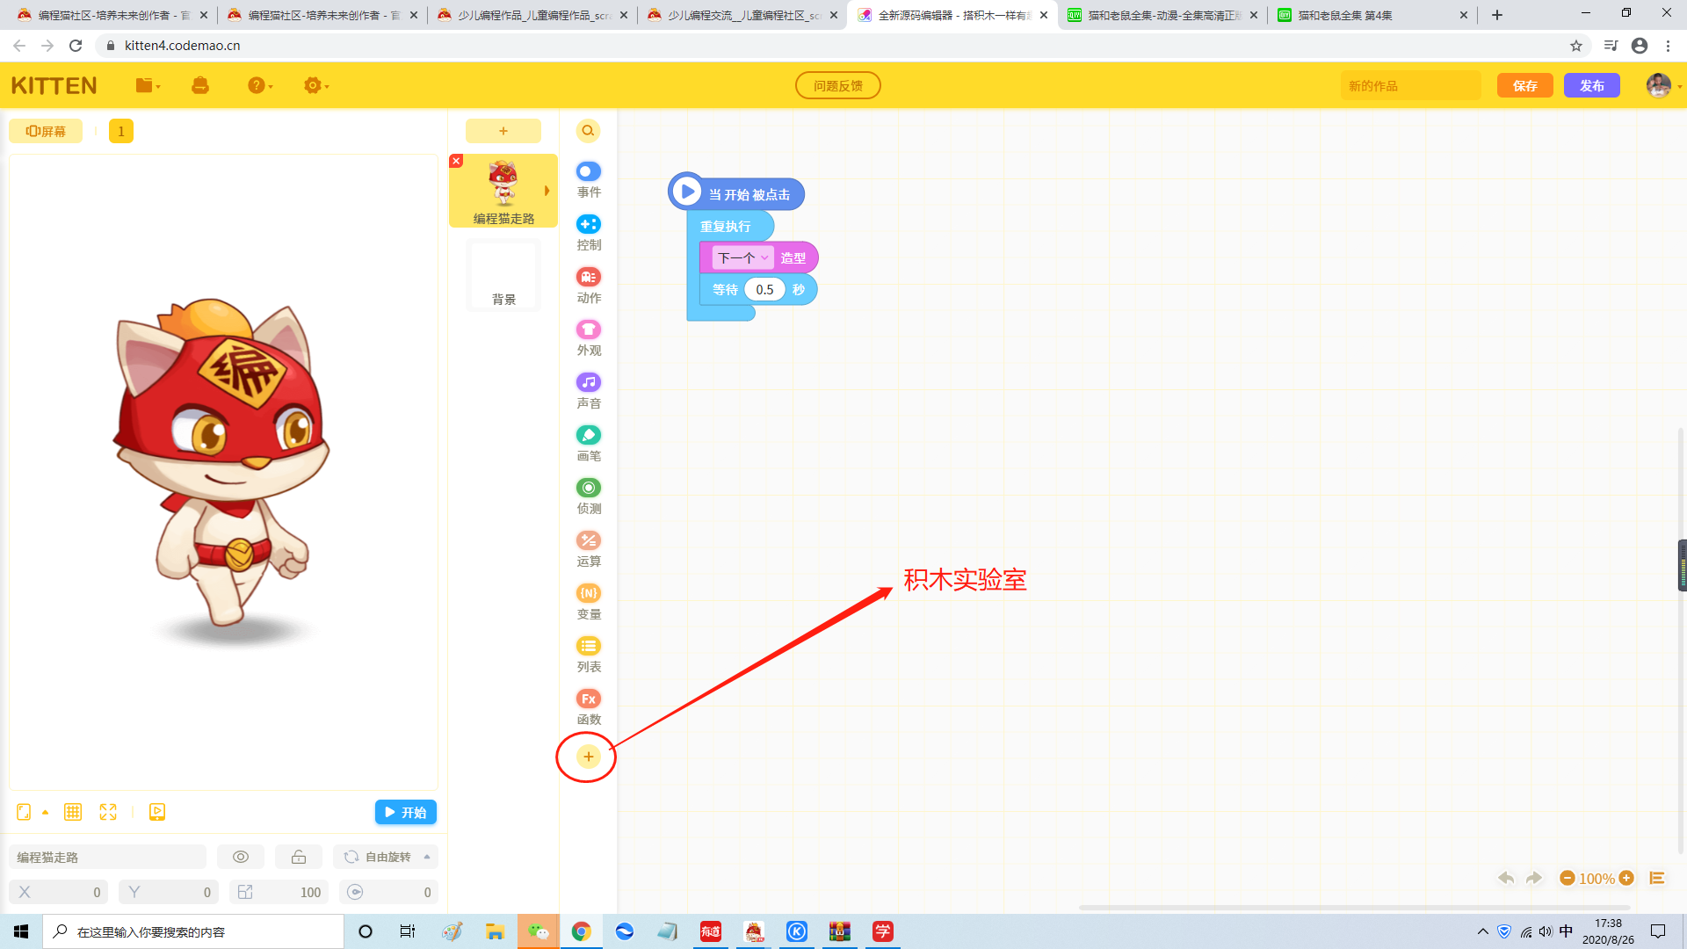This screenshot has height=949, width=1687.
Task: Toggle sprite visibility eye icon
Action: [241, 857]
